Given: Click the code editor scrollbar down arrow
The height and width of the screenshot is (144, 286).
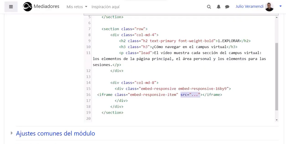Looking at the screenshot, I should point(277,120).
